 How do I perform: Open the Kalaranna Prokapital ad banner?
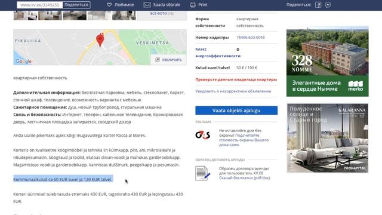(x=328, y=138)
